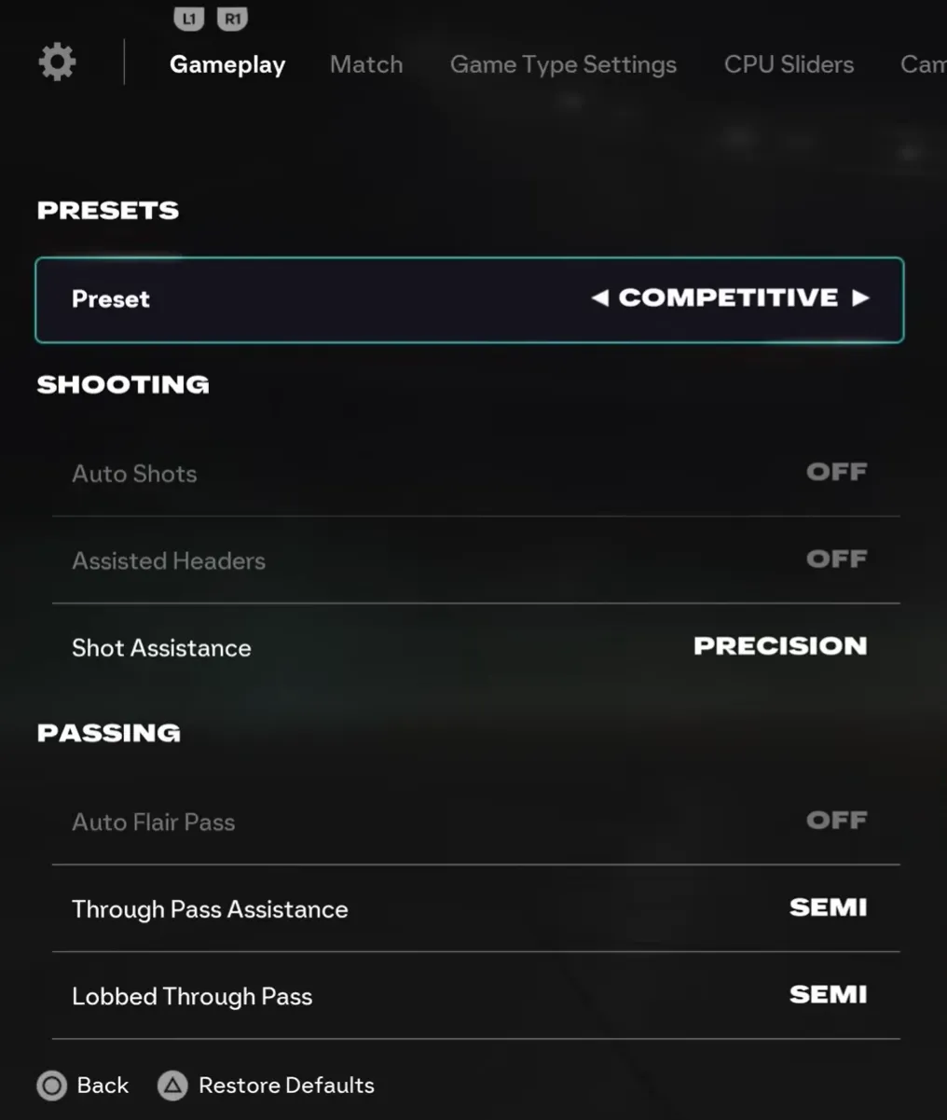Open the Game Type Settings tab
947x1120 pixels.
click(563, 64)
